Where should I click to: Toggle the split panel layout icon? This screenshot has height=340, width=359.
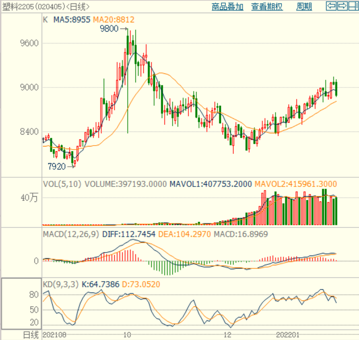click(353, 6)
